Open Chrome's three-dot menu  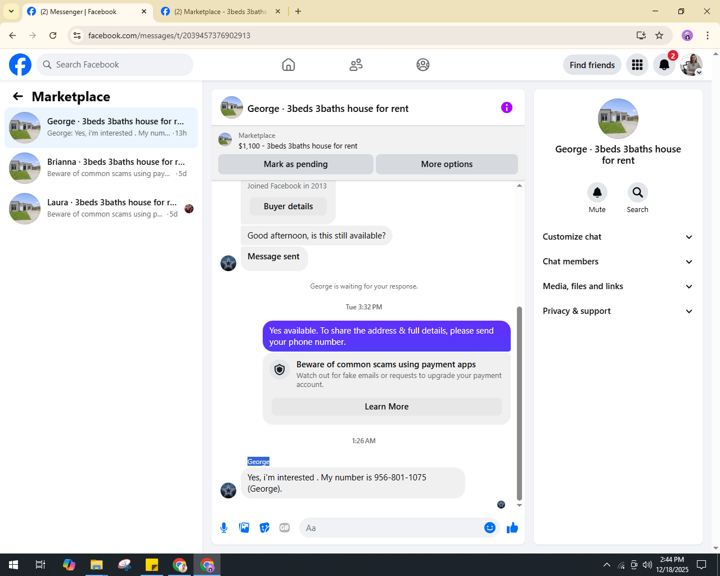(x=708, y=35)
